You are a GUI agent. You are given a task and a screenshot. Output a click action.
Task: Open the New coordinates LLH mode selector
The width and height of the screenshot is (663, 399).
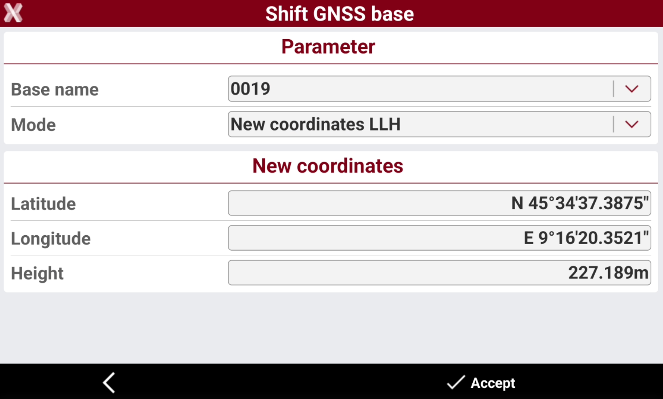[439, 124]
